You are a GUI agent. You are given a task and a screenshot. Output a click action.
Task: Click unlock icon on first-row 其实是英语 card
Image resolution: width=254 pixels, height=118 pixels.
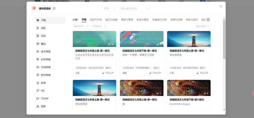pyautogui.click(x=197, y=73)
